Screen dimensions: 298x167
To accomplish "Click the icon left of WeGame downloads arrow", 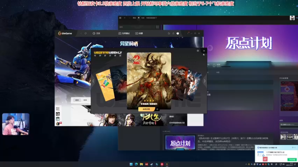I will tap(169, 33).
